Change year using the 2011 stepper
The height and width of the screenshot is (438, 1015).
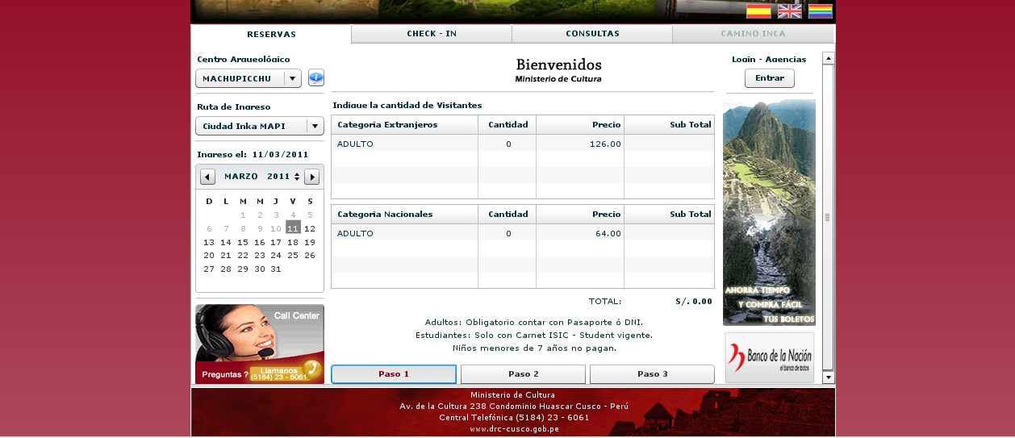tap(297, 177)
